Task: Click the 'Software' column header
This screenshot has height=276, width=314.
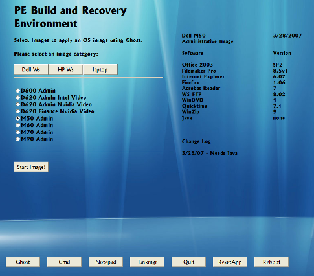Action: (192, 53)
